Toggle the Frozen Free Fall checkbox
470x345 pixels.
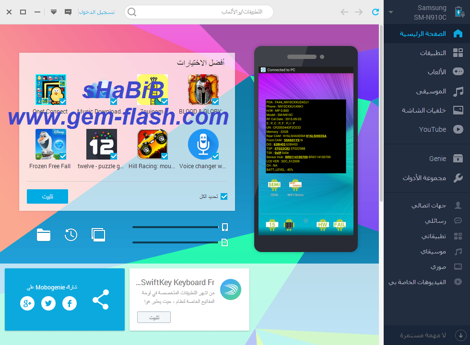pyautogui.click(x=63, y=156)
